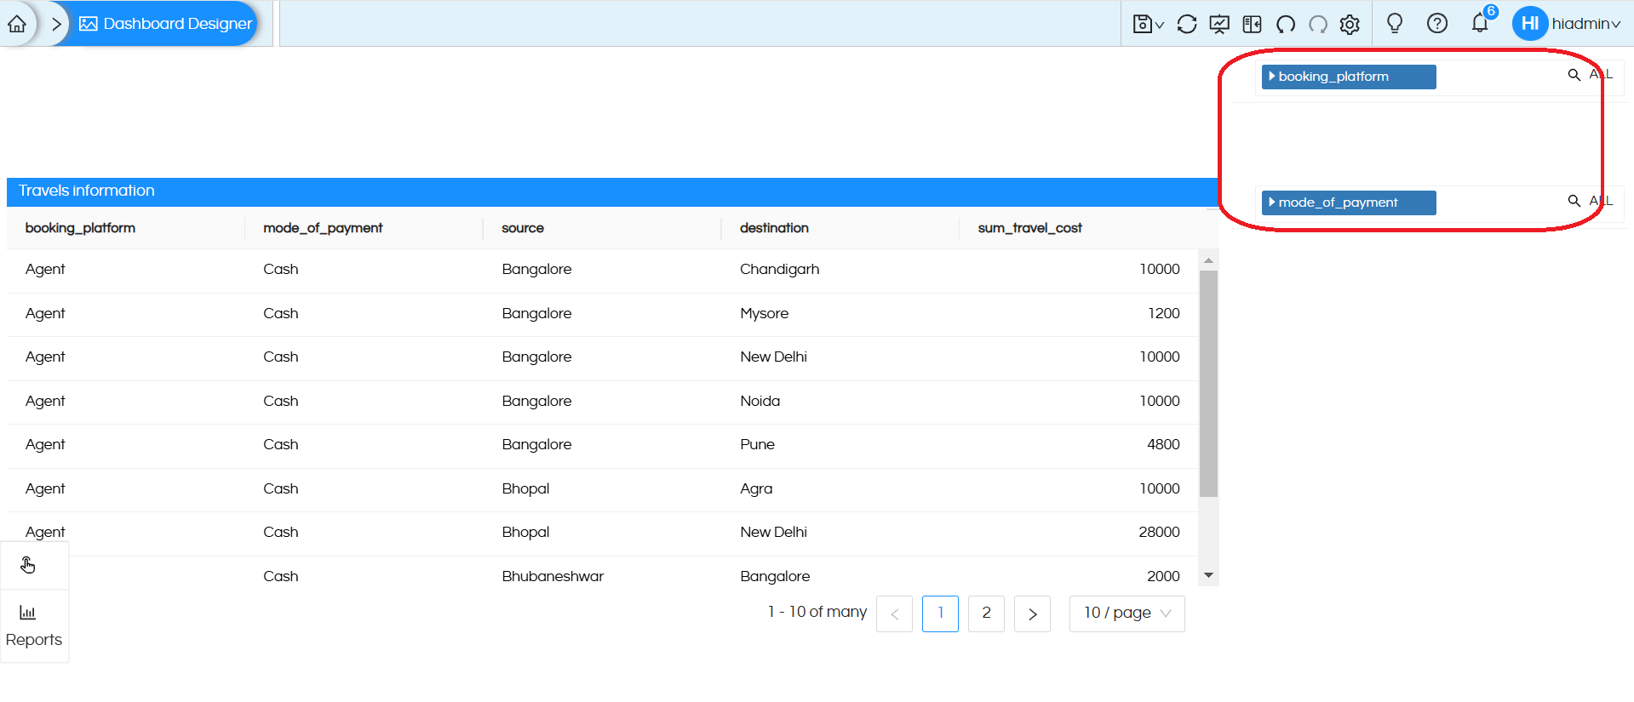Open the help question mark icon
The image size is (1634, 702).
click(1437, 23)
